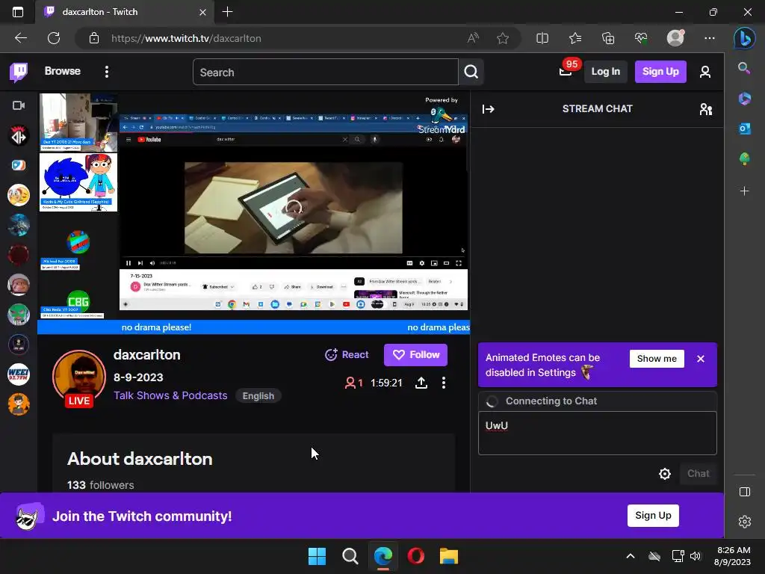
Task: Click the daxcarlton channel name
Action: [x=147, y=355]
